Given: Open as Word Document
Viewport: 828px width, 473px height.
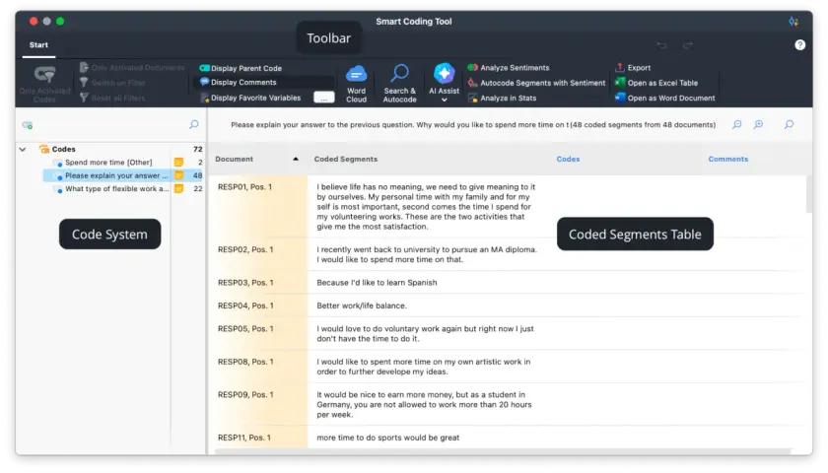Looking at the screenshot, I should 664,99.
